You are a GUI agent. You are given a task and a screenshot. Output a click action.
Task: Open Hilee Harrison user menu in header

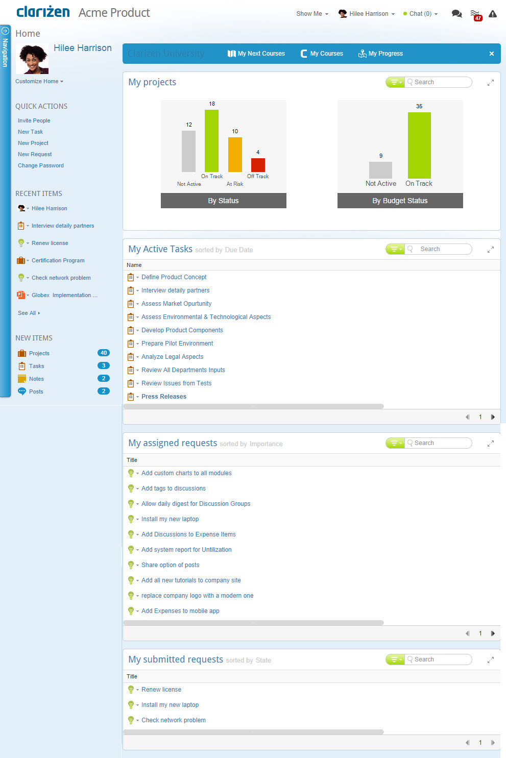[x=367, y=14]
